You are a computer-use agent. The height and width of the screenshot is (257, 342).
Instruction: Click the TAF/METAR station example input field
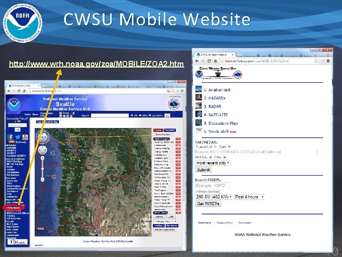(x=256, y=152)
